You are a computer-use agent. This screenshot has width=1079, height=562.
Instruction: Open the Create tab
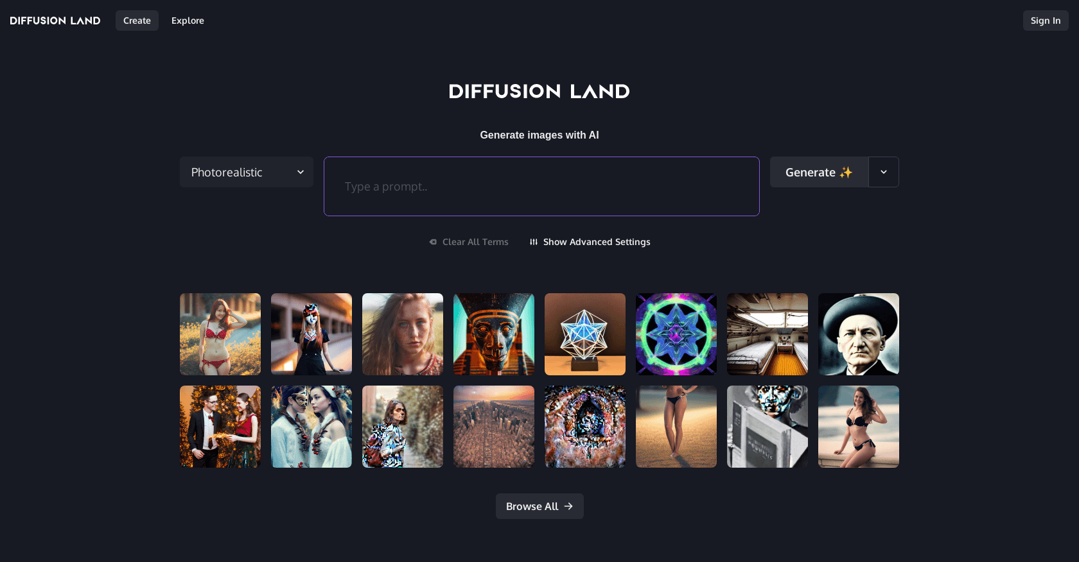[137, 21]
